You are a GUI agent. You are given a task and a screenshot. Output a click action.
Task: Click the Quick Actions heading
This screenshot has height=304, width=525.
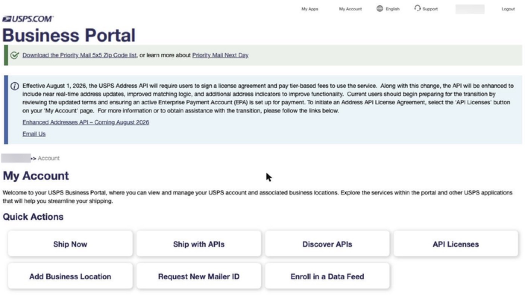[x=33, y=217]
